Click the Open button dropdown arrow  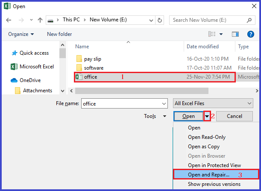click(x=207, y=116)
